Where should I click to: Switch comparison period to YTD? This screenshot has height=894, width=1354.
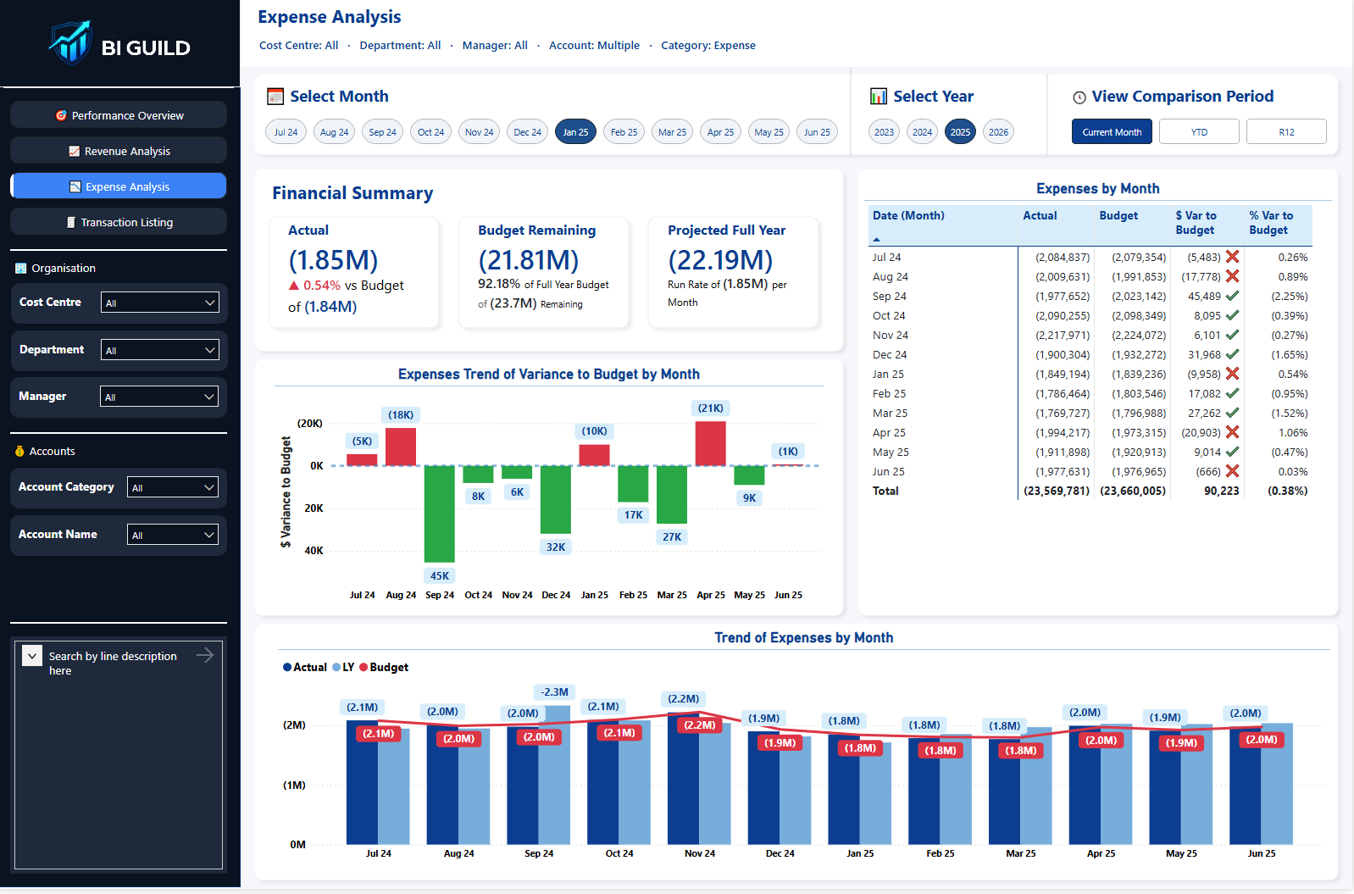click(1199, 132)
